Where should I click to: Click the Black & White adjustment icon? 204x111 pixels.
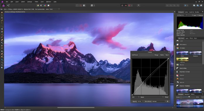pos(178,68)
